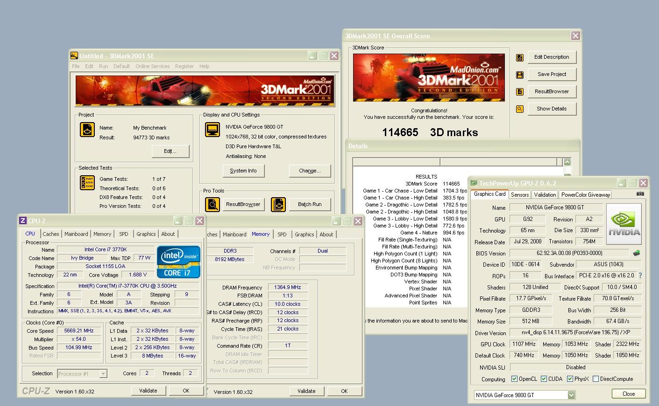This screenshot has height=406, width=659.
Task: Open the GPU selector dropdown in GPU-Z
Action: [571, 395]
